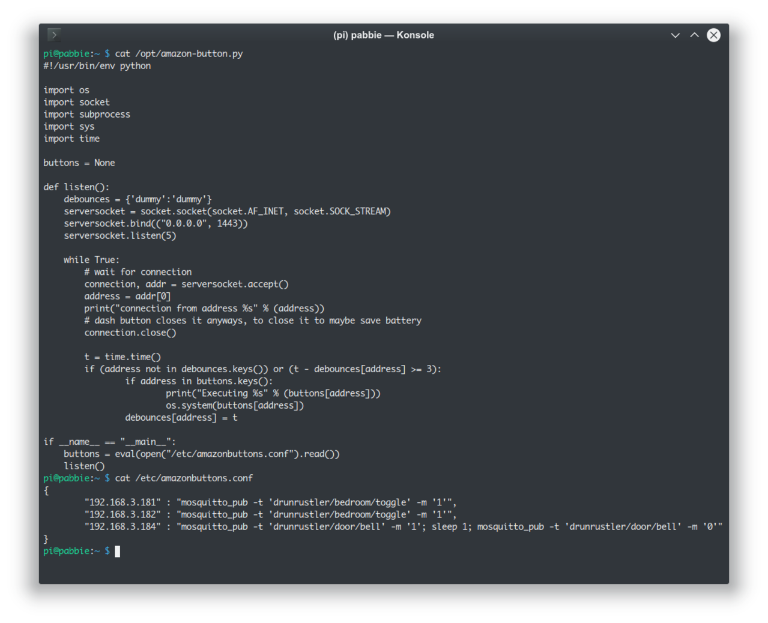Click the print Executing line
The width and height of the screenshot is (768, 623).
(273, 393)
